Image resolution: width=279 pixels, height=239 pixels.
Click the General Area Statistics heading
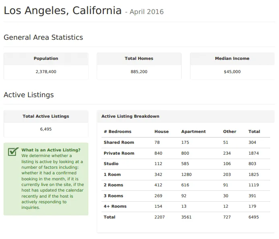click(43, 37)
